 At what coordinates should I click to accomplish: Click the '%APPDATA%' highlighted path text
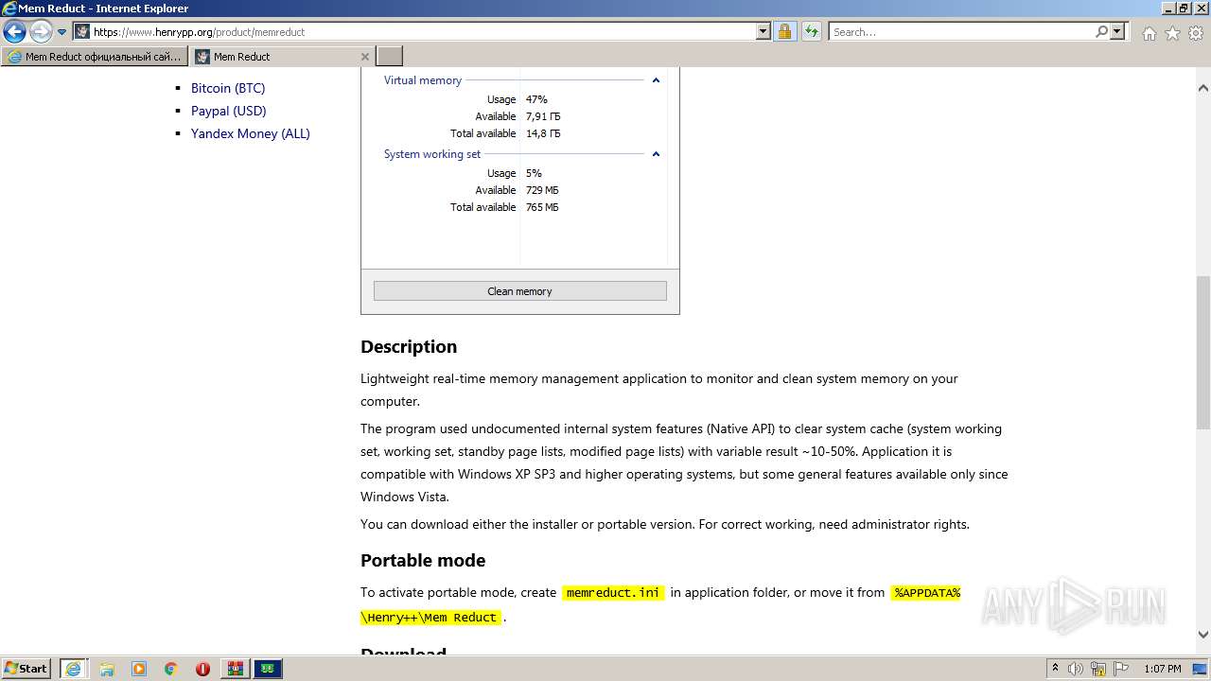click(926, 593)
